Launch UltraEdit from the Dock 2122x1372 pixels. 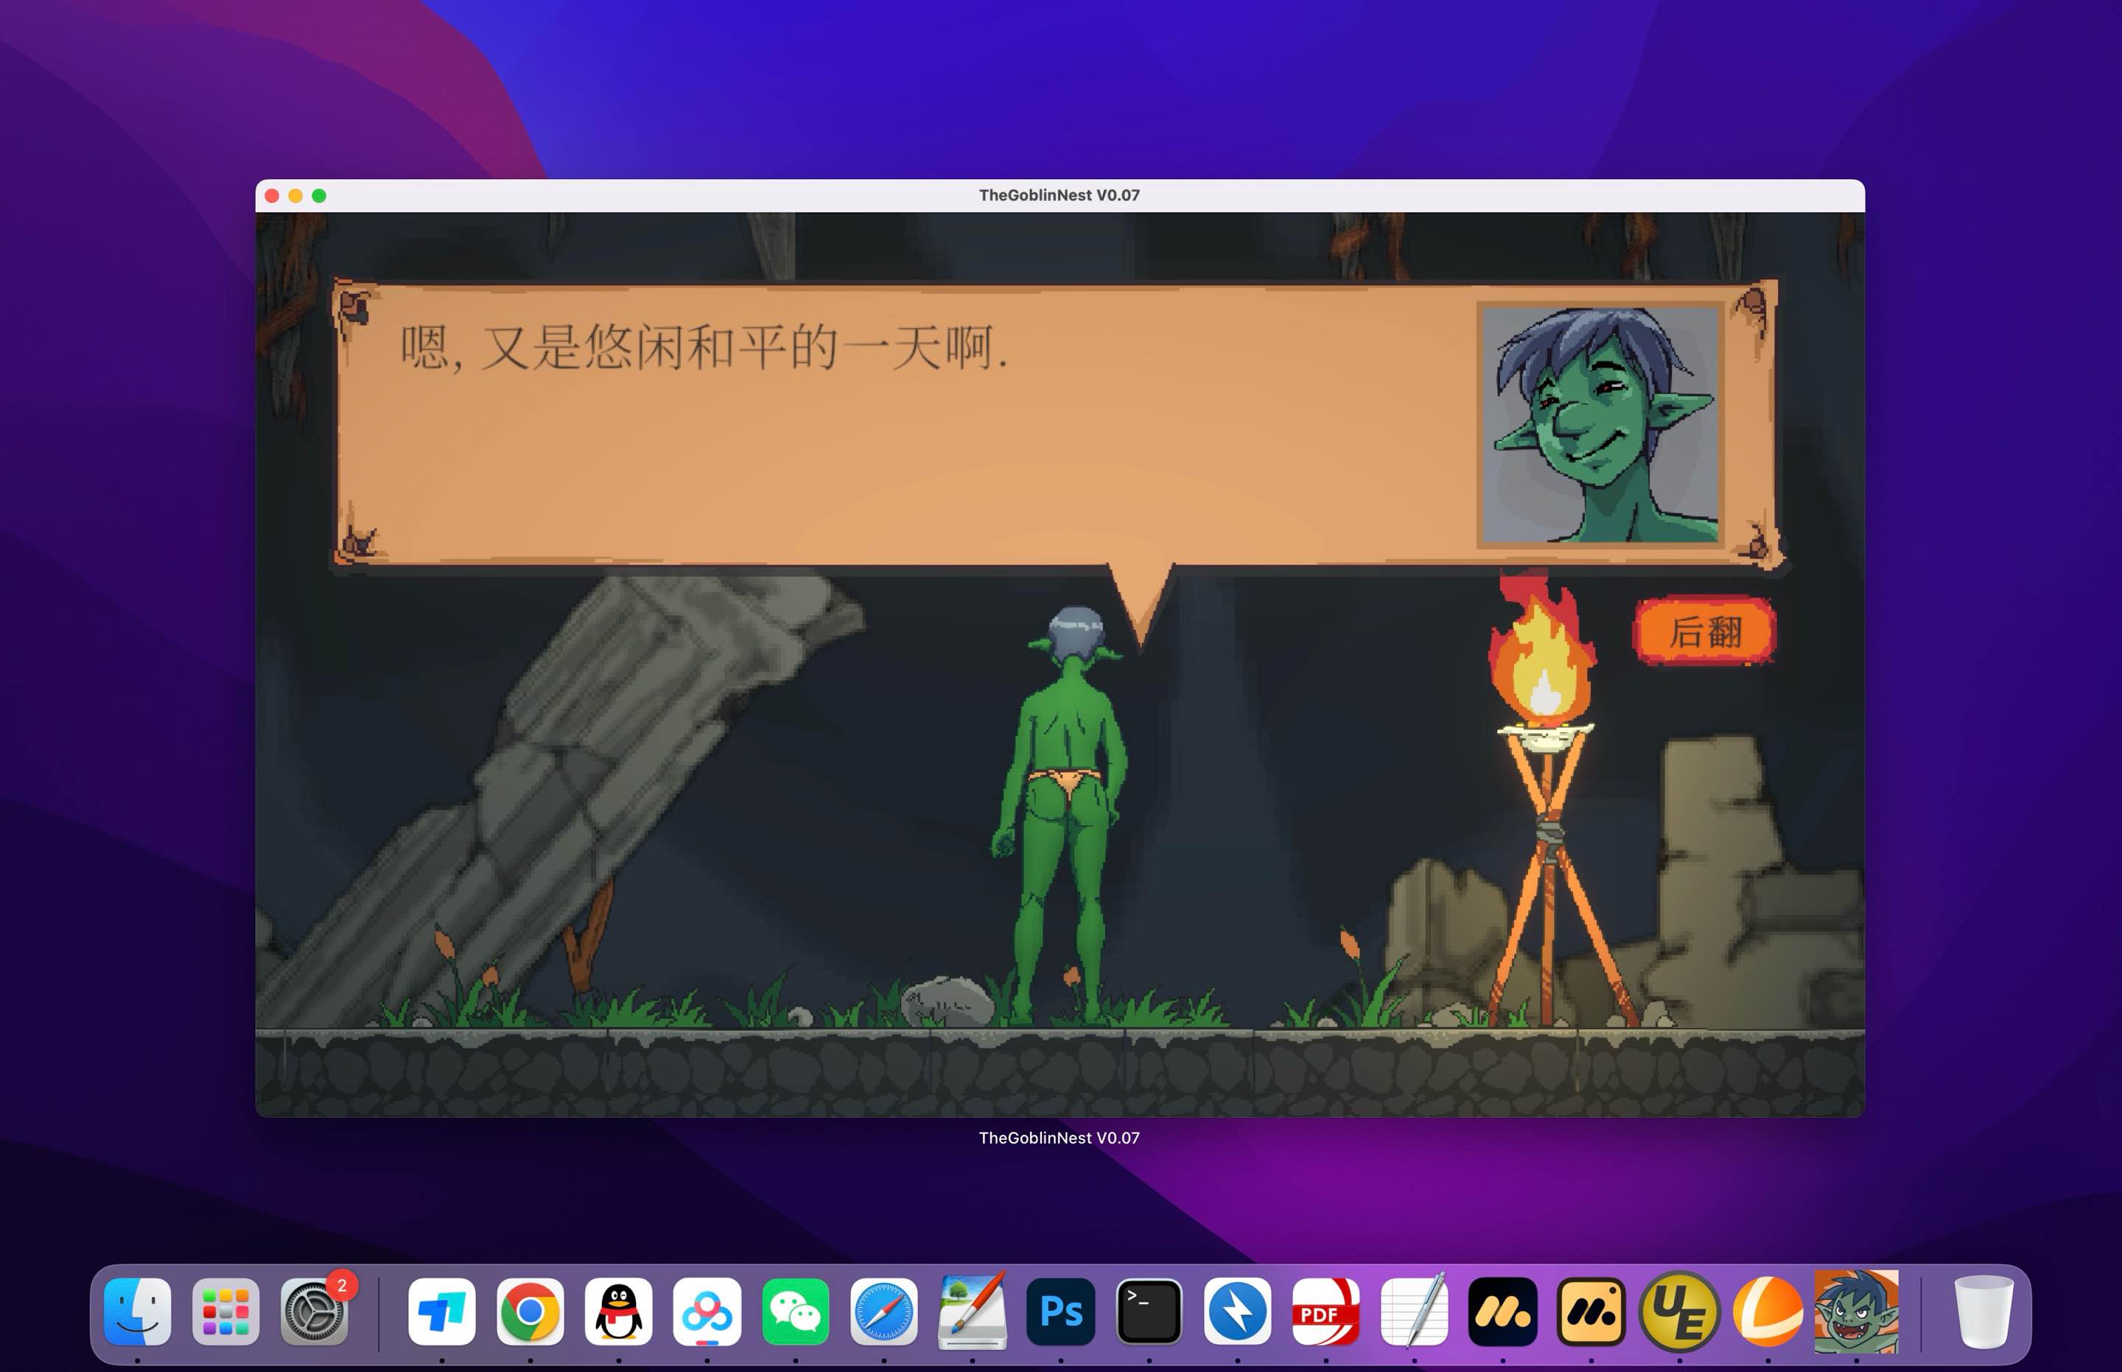[x=1679, y=1312]
